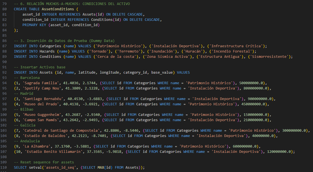Viewport: 313px width, 172px height.
Task: Click line number 92 in the gutter
Action: [x=4, y=73]
